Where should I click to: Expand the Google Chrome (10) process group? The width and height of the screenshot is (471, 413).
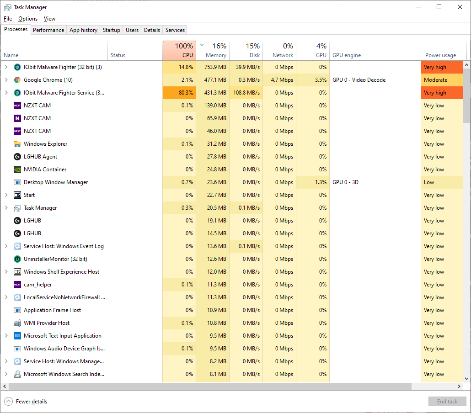click(6, 80)
